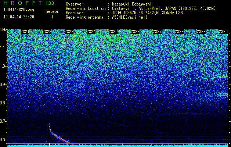This screenshot has height=147, width=231.
Task: Click the 2330 time marker
Action: 223,32
